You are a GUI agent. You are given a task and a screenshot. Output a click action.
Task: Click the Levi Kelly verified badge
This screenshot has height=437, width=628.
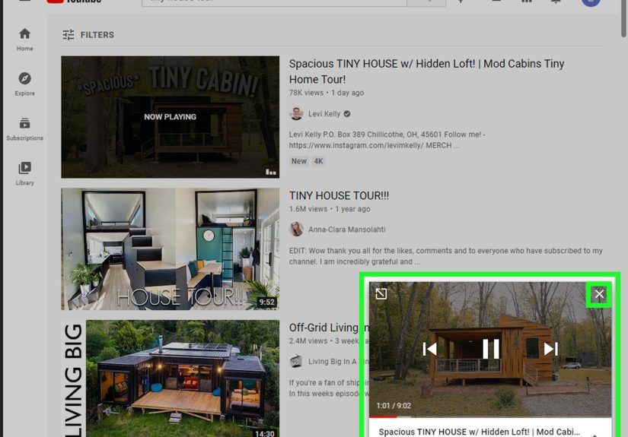[x=347, y=114]
